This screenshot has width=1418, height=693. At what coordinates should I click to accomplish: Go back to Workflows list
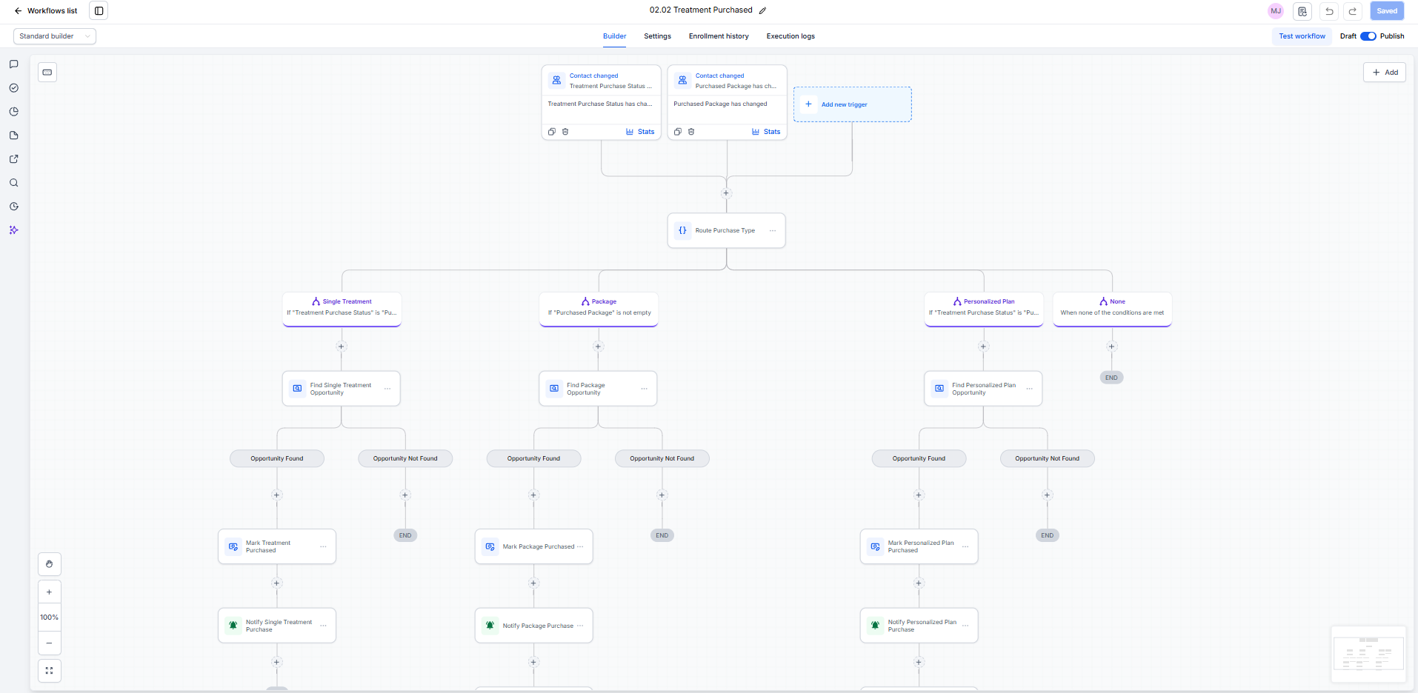coord(46,11)
